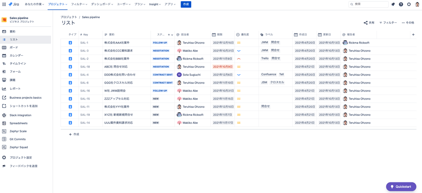Click the Trello label in SAL-2 row
Viewport: 422px width, 193px height.
265,58
